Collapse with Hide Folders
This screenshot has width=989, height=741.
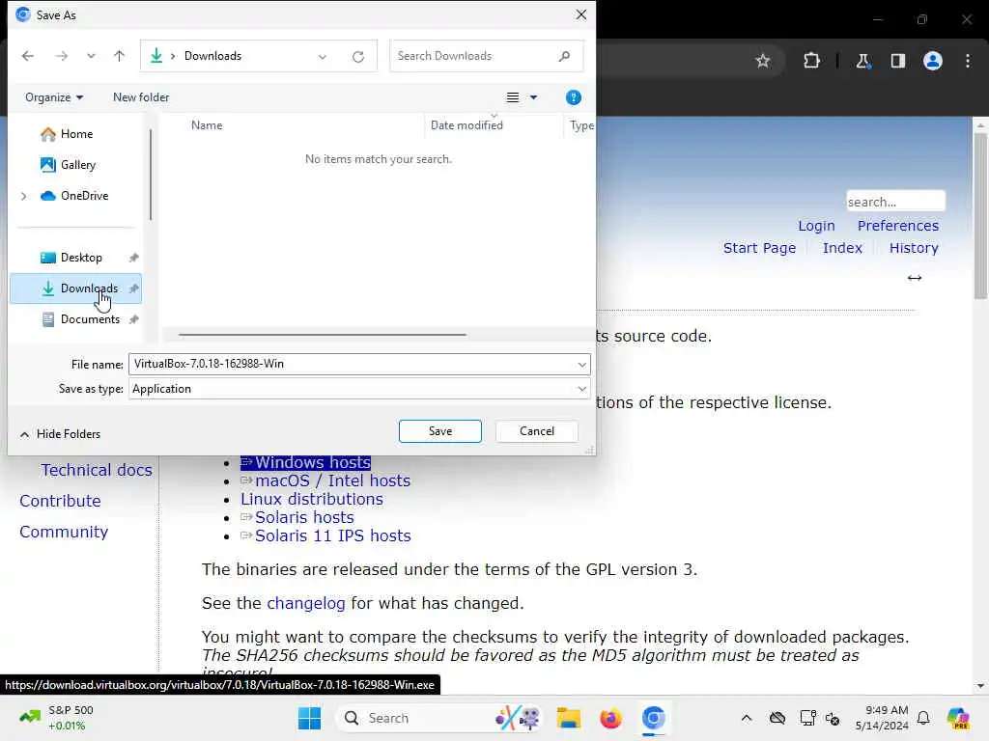[61, 434]
